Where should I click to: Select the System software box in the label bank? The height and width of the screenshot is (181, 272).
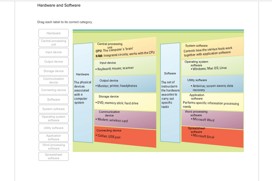coord(53,109)
